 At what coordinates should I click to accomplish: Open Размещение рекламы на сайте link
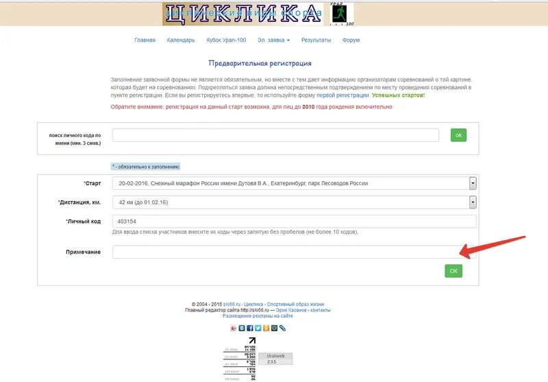(258, 316)
